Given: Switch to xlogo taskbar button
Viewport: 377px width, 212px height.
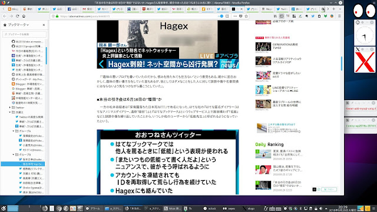Looking at the screenshot, I should [x=249, y=208].
